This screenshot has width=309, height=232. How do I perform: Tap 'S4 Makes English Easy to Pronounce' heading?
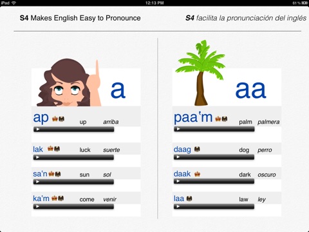click(x=80, y=18)
